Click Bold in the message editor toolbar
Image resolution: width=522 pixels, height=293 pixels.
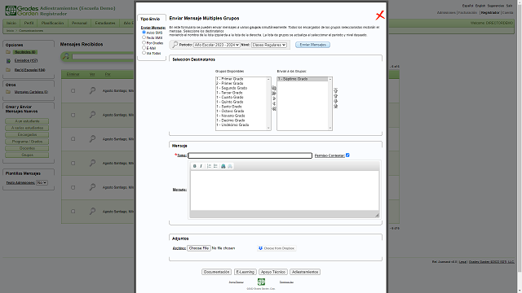[195, 166]
